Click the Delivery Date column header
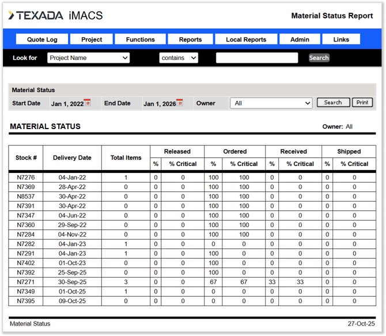386x336 pixels. (72, 158)
